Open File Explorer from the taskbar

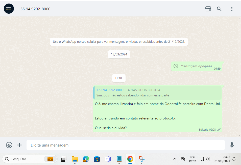pyautogui.click(x=75, y=159)
